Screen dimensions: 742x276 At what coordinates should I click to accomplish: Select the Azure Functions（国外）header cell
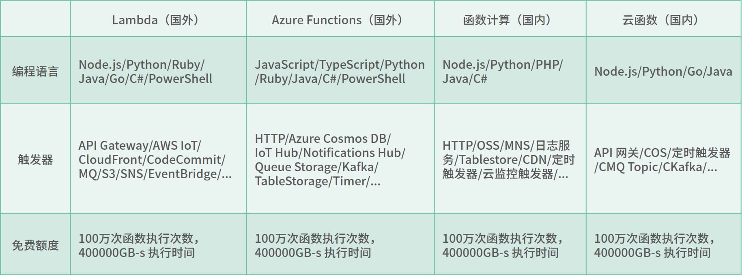[x=340, y=19]
